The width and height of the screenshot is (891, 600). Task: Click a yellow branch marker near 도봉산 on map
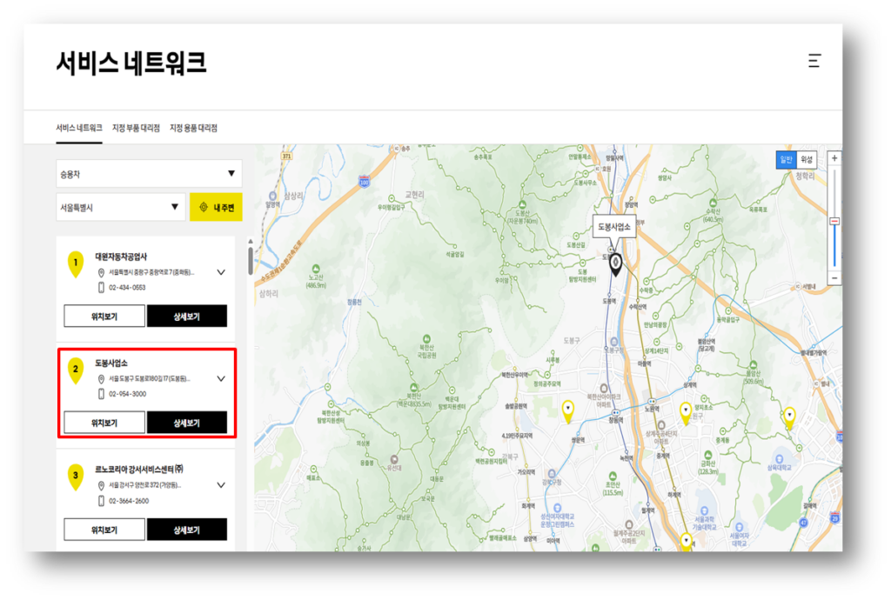click(x=567, y=409)
